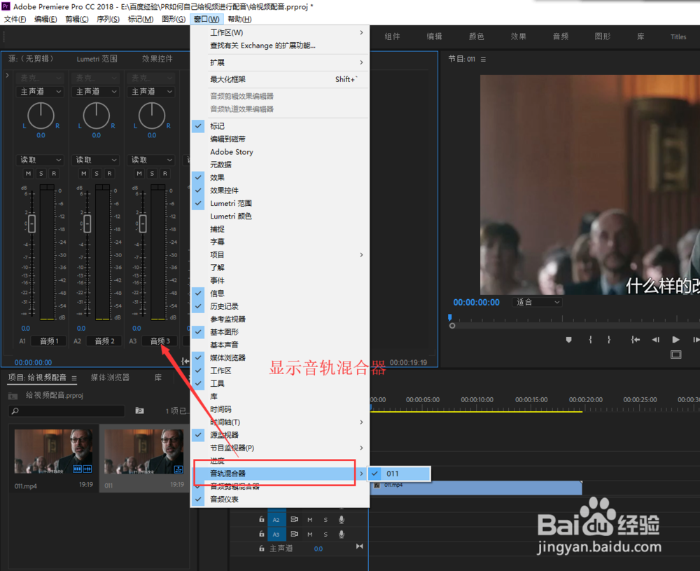This screenshot has width=700, height=571.
Task: Click the 音频 2 pan knob
Action: [97, 116]
